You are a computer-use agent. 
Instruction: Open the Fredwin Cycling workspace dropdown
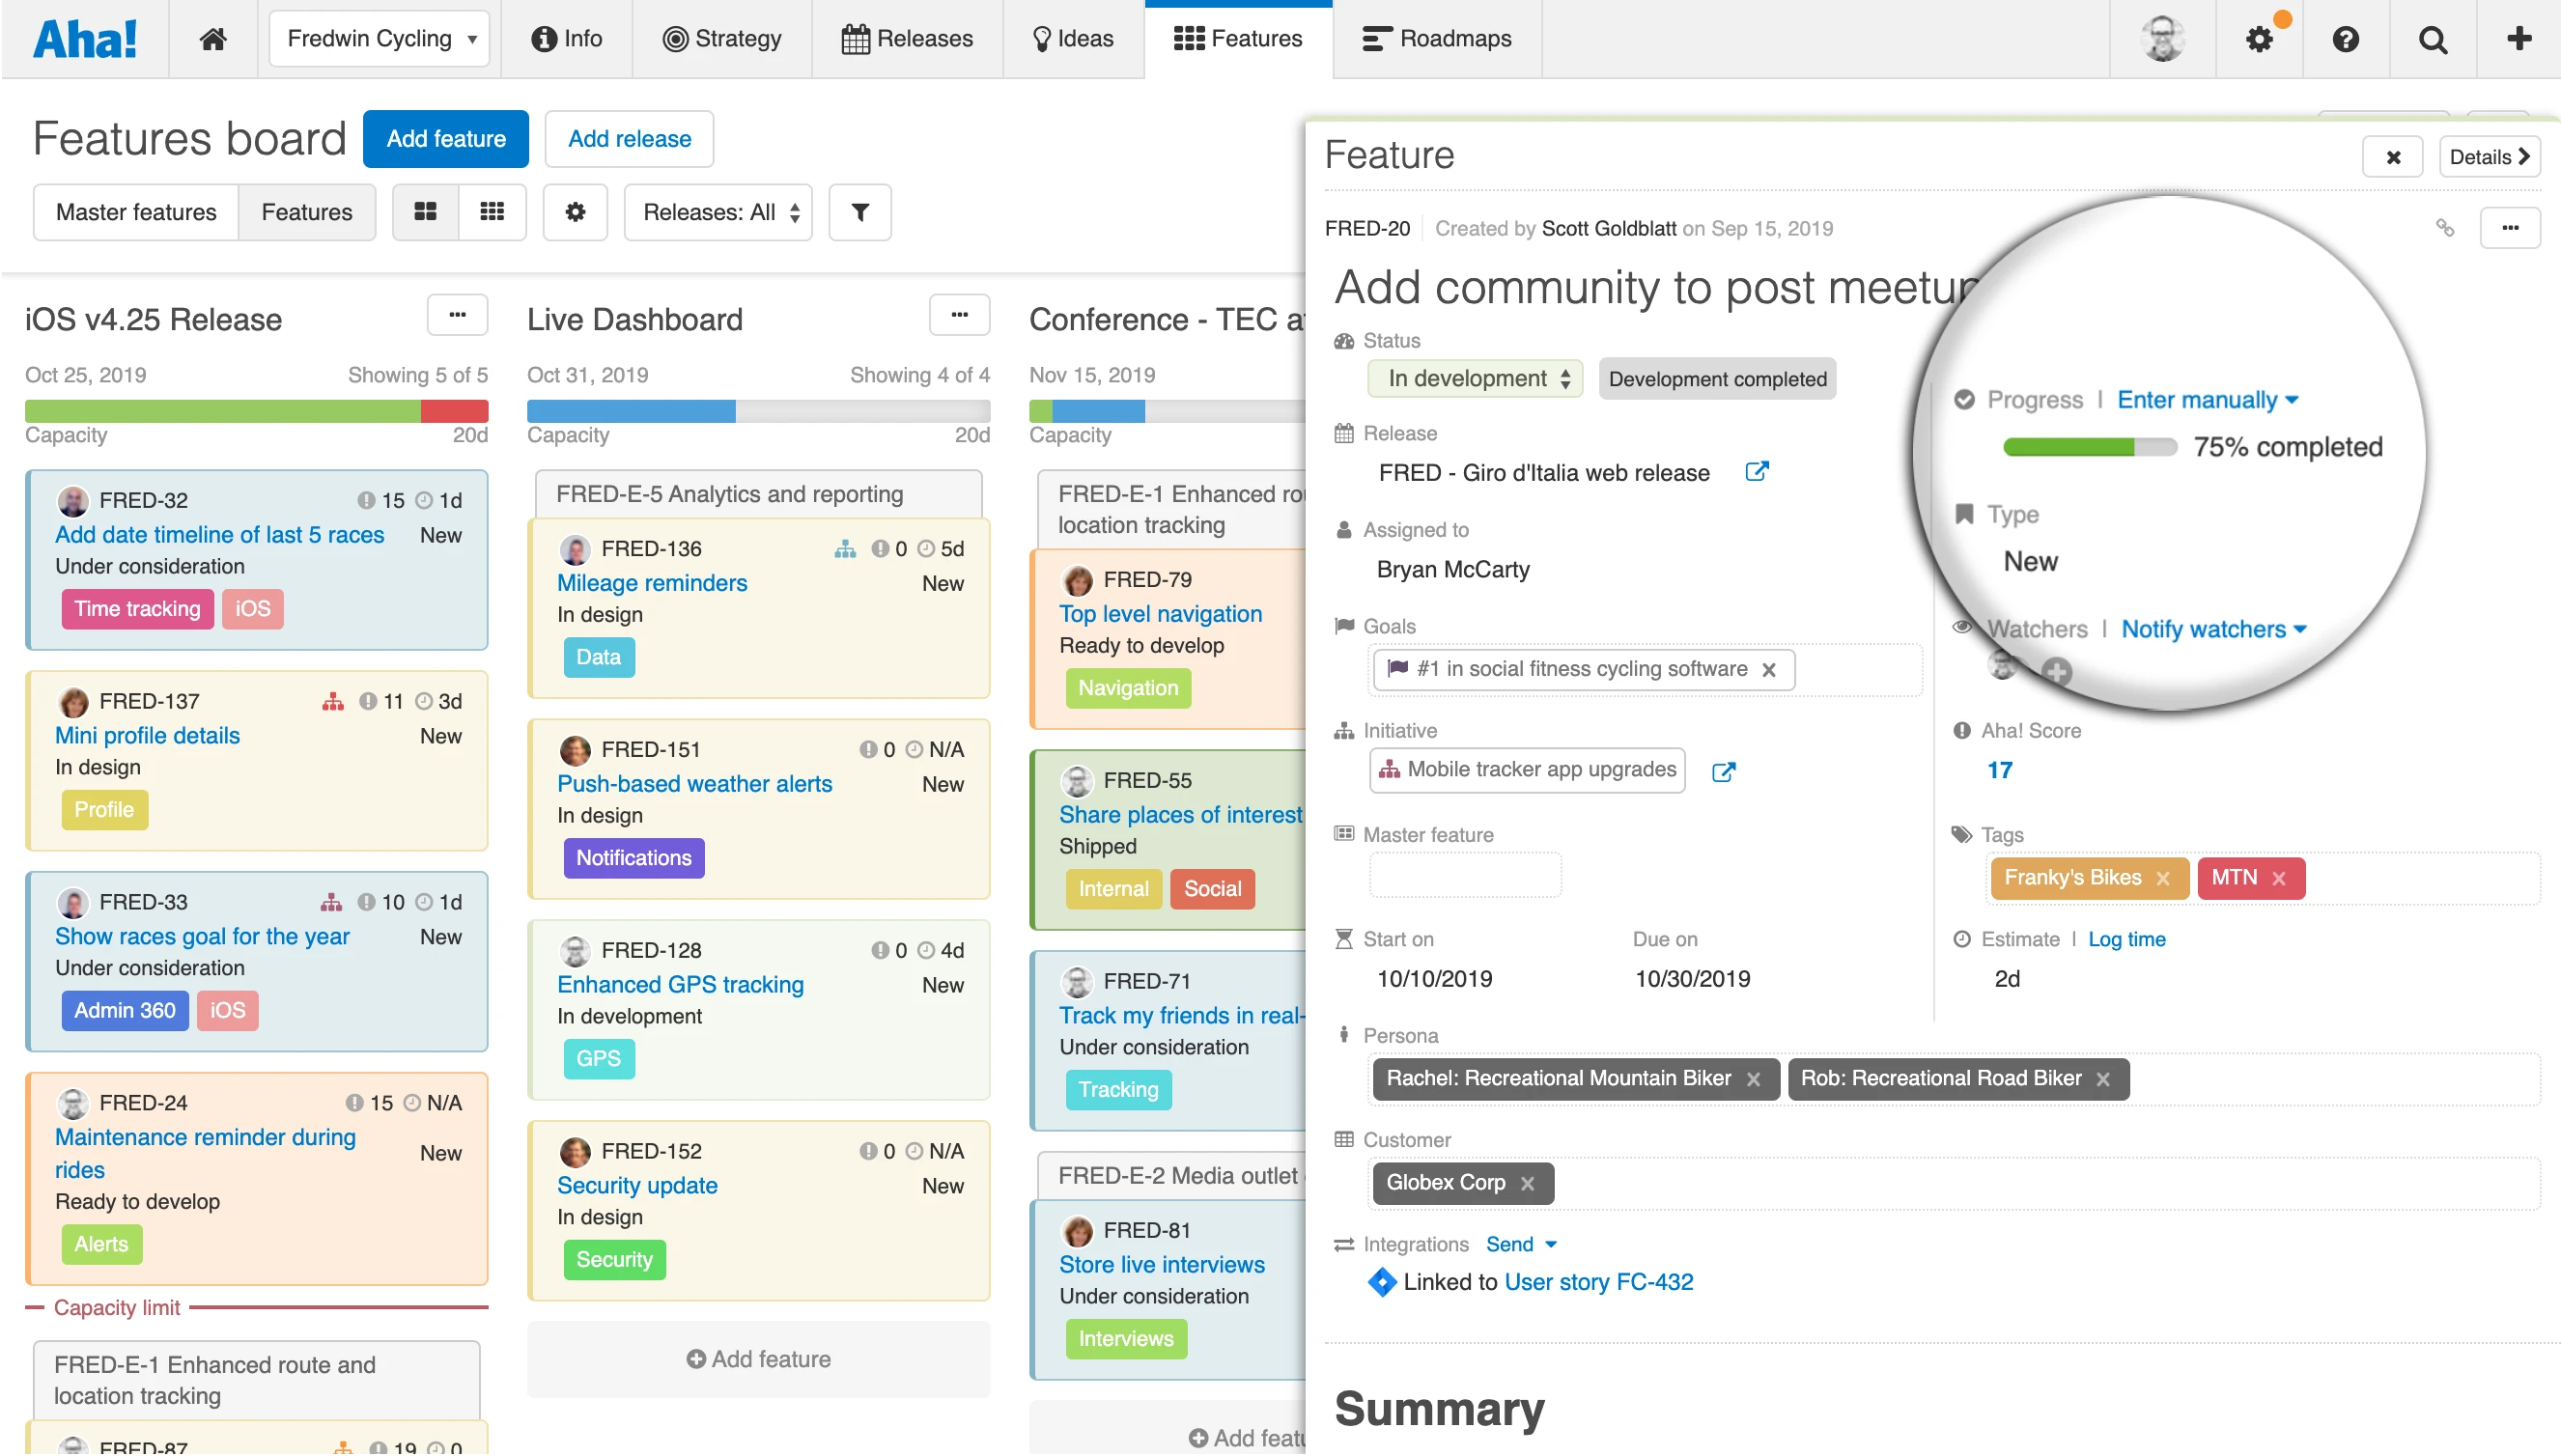[379, 39]
